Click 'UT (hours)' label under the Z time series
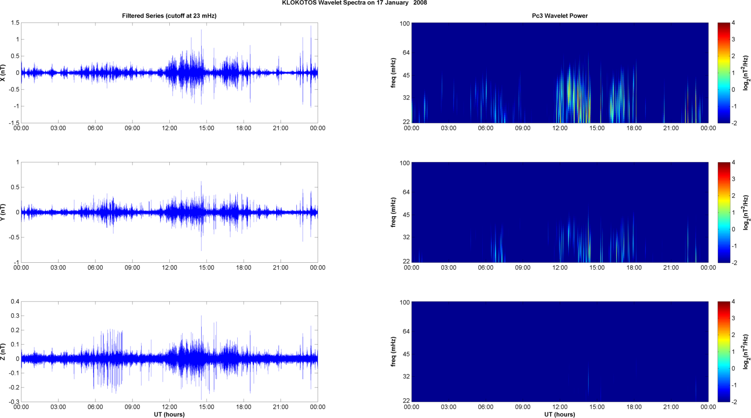Image resolution: width=751 pixels, height=418 pixels. 169,415
